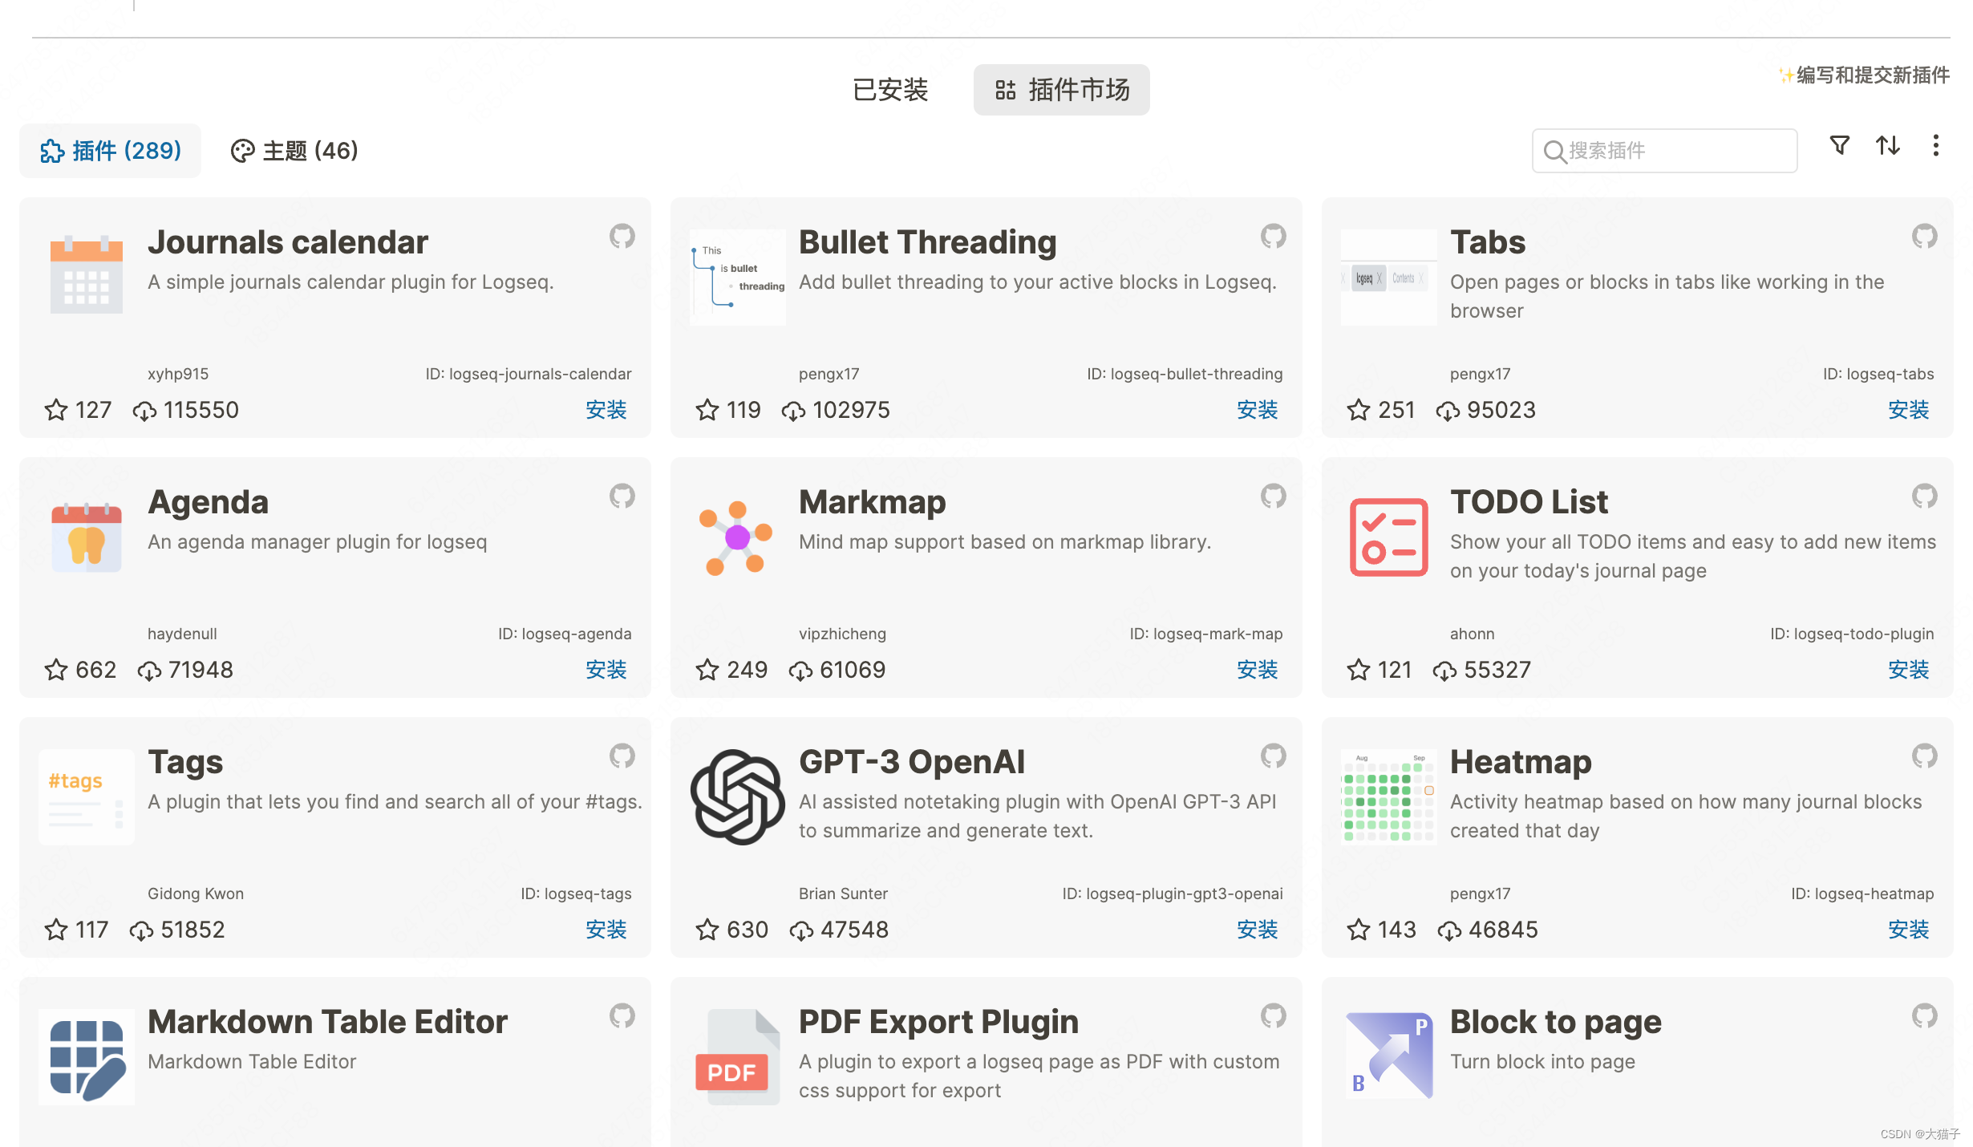1973x1147 pixels.
Task: Install the Agenda plugin
Action: click(606, 670)
